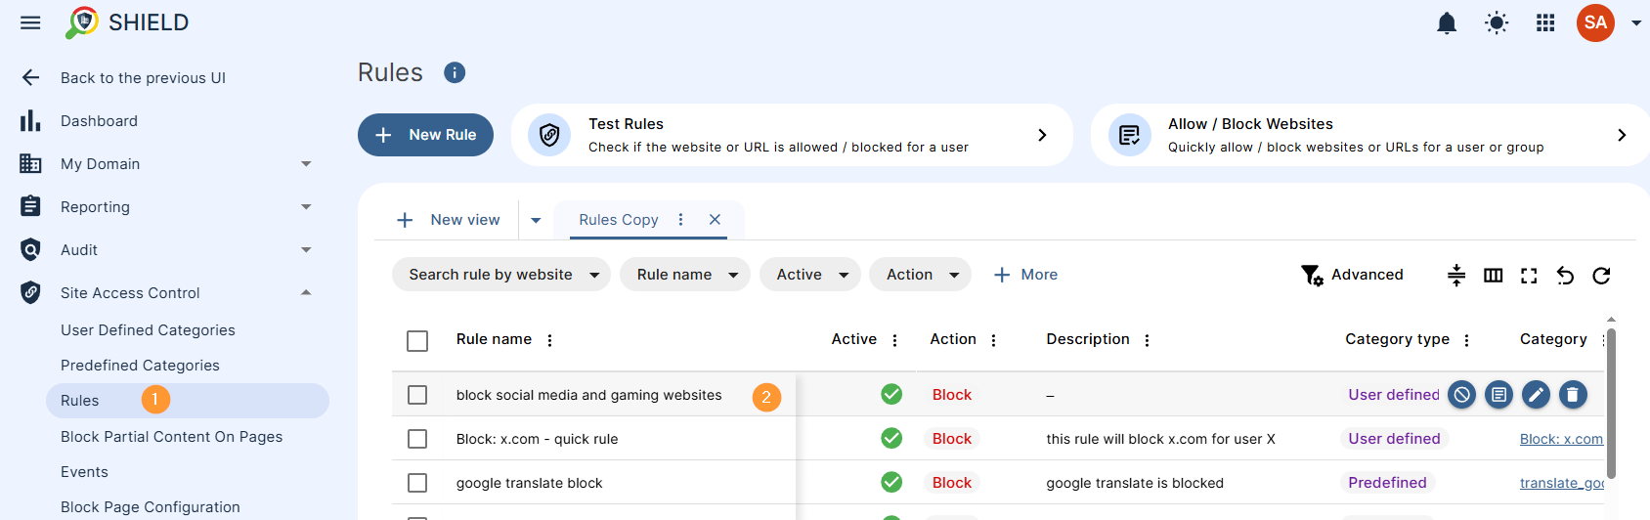
Task: Click the New Rule button
Action: 425,135
